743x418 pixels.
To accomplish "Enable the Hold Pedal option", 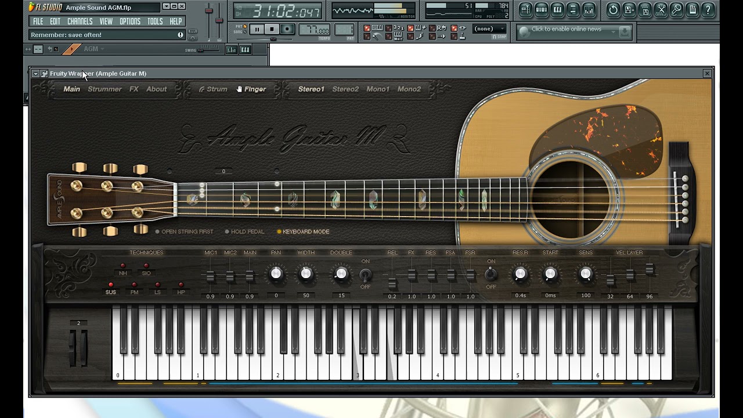I will pyautogui.click(x=244, y=232).
